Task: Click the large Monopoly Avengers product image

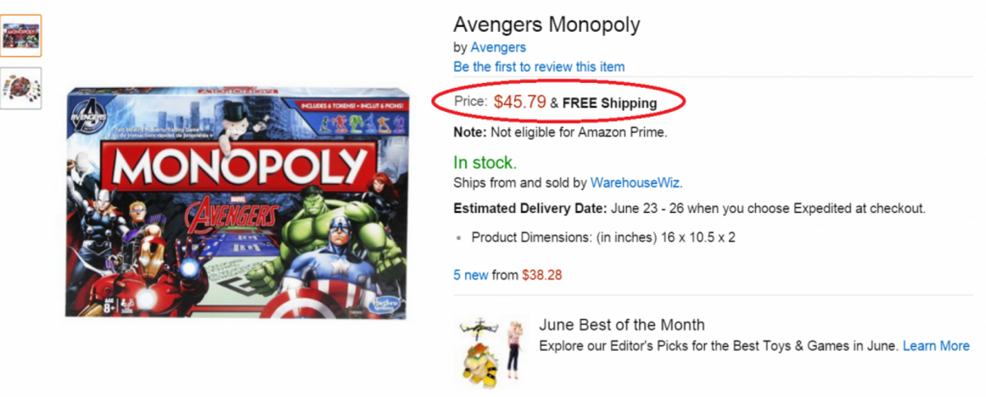Action: coord(236,201)
